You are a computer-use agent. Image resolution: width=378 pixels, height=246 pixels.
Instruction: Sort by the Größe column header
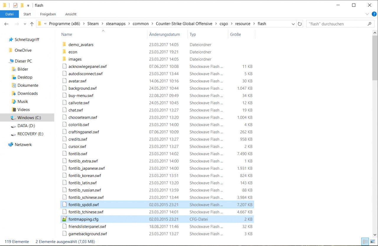(235, 34)
